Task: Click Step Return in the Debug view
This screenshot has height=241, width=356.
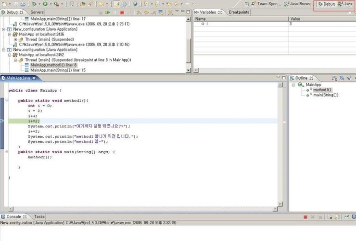Action: 154,12
